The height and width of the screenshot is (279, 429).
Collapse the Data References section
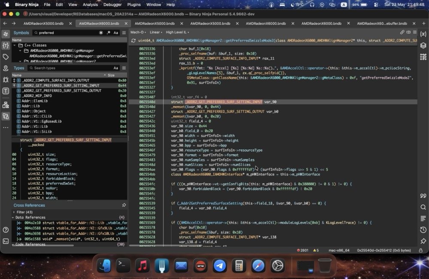[13, 217]
